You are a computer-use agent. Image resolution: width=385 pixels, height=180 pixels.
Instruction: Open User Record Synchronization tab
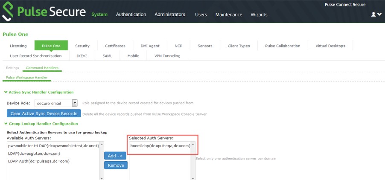click(36, 56)
